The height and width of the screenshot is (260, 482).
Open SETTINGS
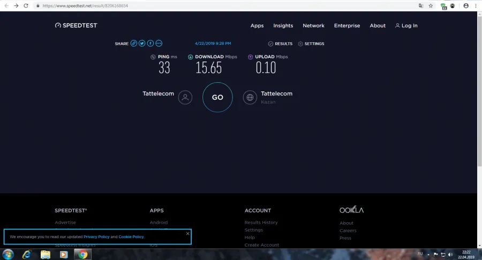coord(311,44)
